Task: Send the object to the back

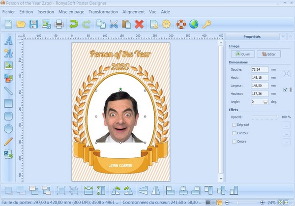Action: [x=46, y=190]
